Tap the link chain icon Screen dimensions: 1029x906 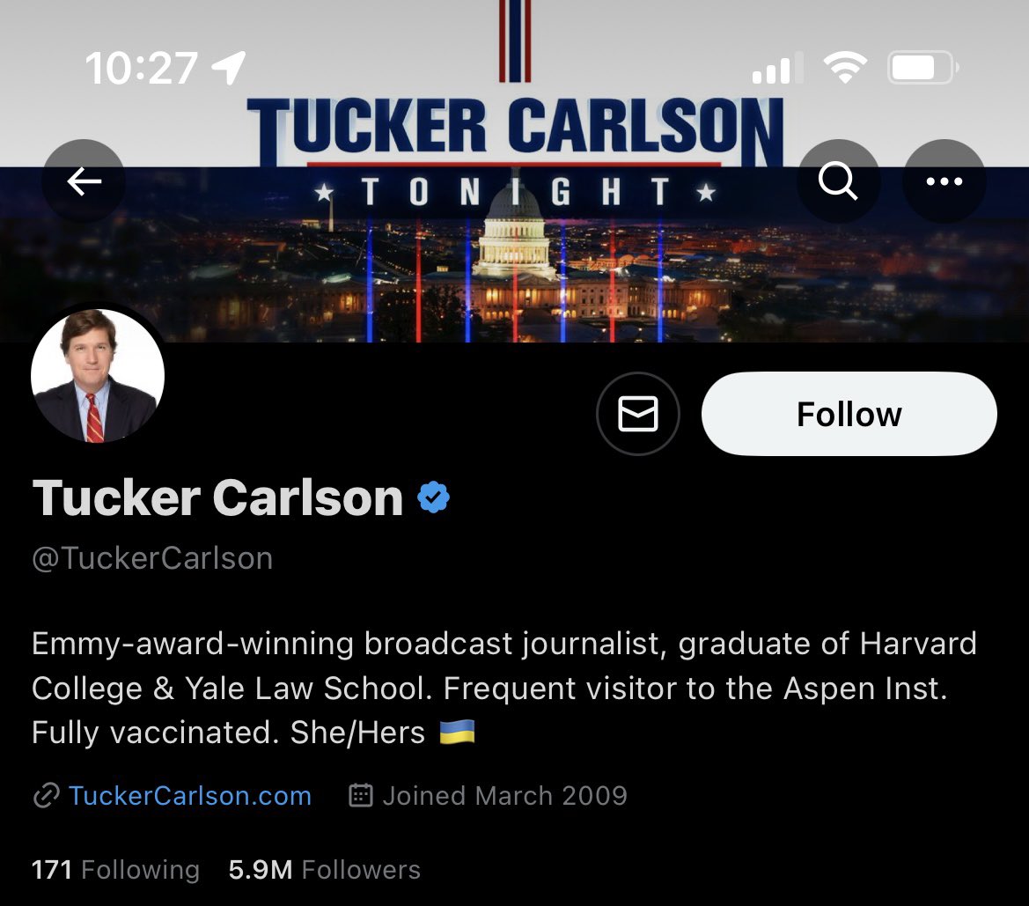[46, 796]
